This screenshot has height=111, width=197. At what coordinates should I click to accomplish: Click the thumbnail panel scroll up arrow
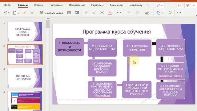48,18
